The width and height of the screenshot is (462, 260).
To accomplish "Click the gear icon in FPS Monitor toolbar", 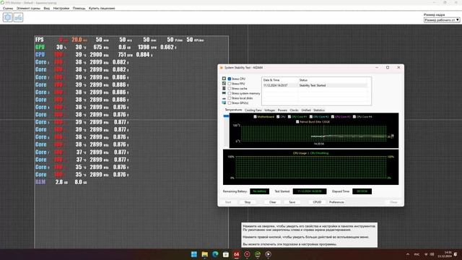I will pyautogui.click(x=8, y=17).
